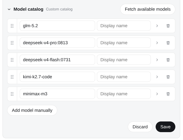This screenshot has height=140, width=183.
Task: Grab the drag handle for glm-5.2
Action: pos(12,26)
